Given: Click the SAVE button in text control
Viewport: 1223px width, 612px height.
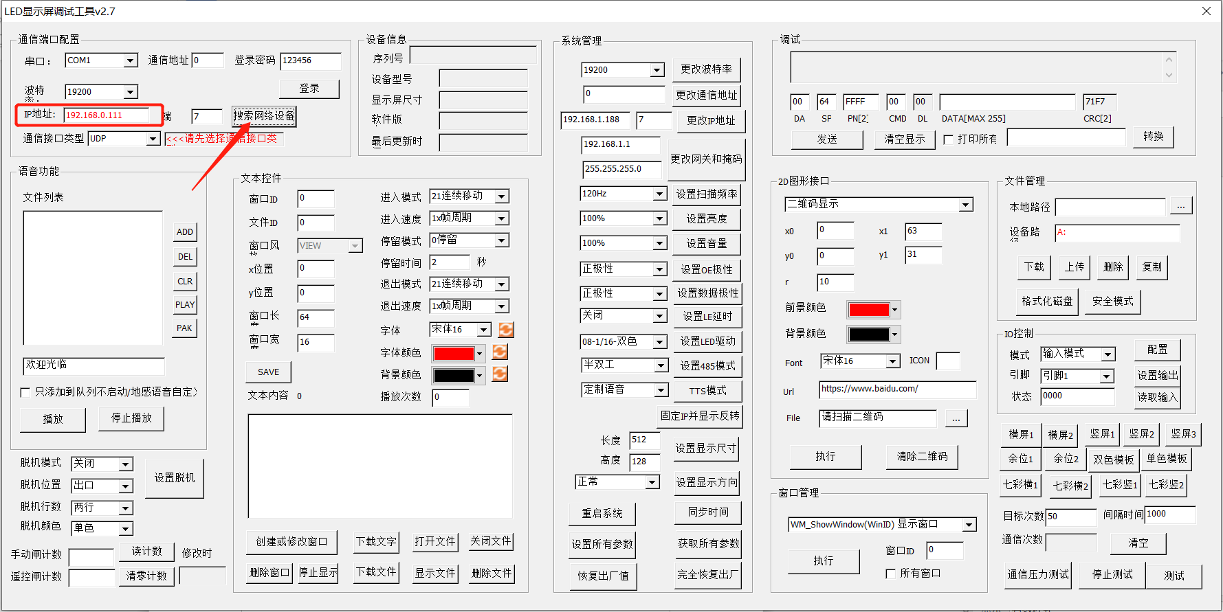Looking at the screenshot, I should pos(268,372).
